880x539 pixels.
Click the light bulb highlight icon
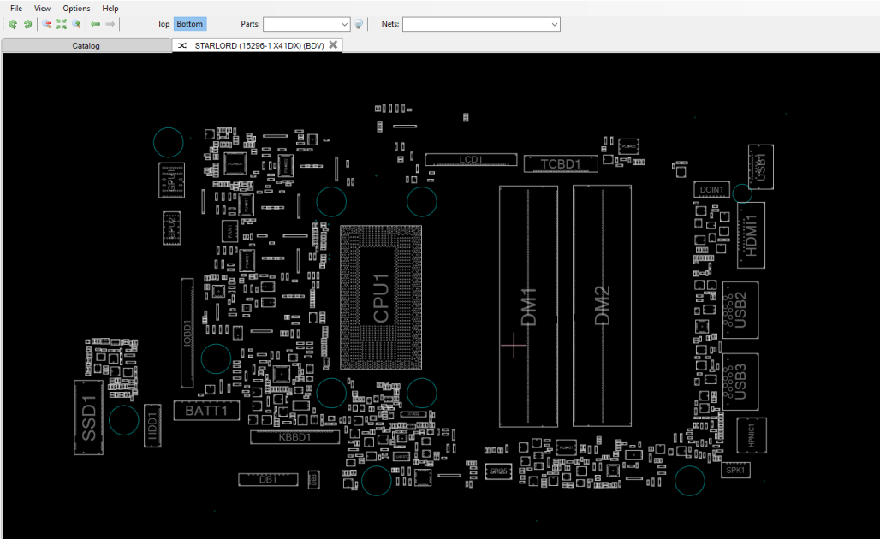pos(359,24)
